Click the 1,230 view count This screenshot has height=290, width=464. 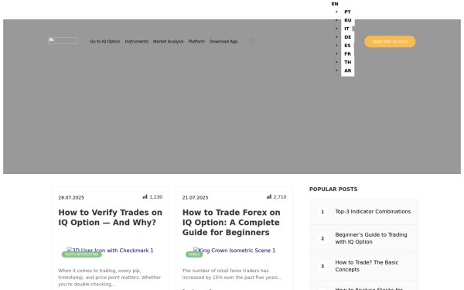(x=156, y=196)
